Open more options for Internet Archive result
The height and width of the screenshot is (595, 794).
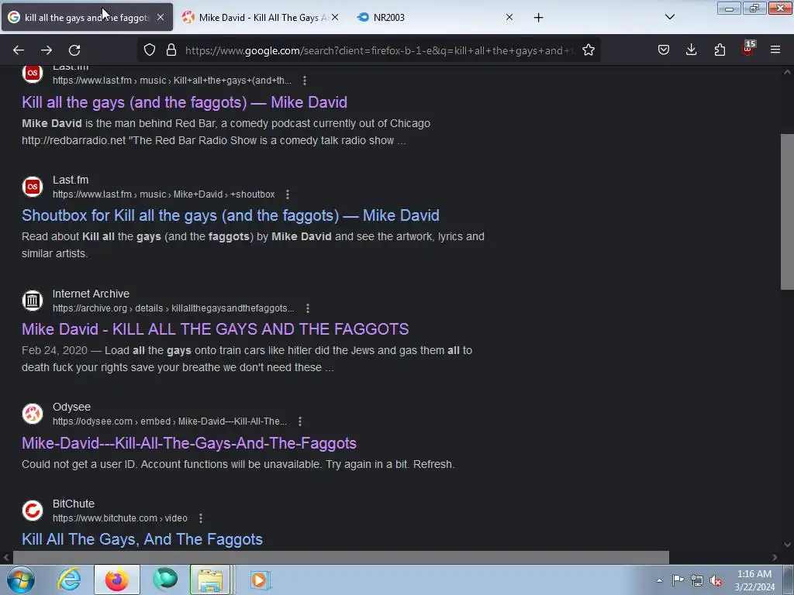coord(307,308)
